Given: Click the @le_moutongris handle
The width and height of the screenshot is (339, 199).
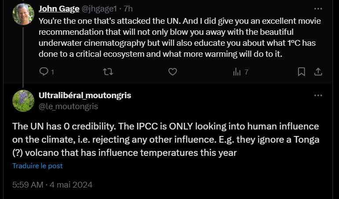Looking at the screenshot, I should [68, 106].
